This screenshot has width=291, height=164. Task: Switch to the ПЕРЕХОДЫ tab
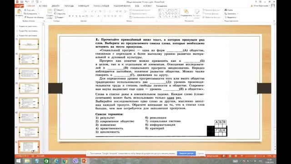tap(69, 6)
